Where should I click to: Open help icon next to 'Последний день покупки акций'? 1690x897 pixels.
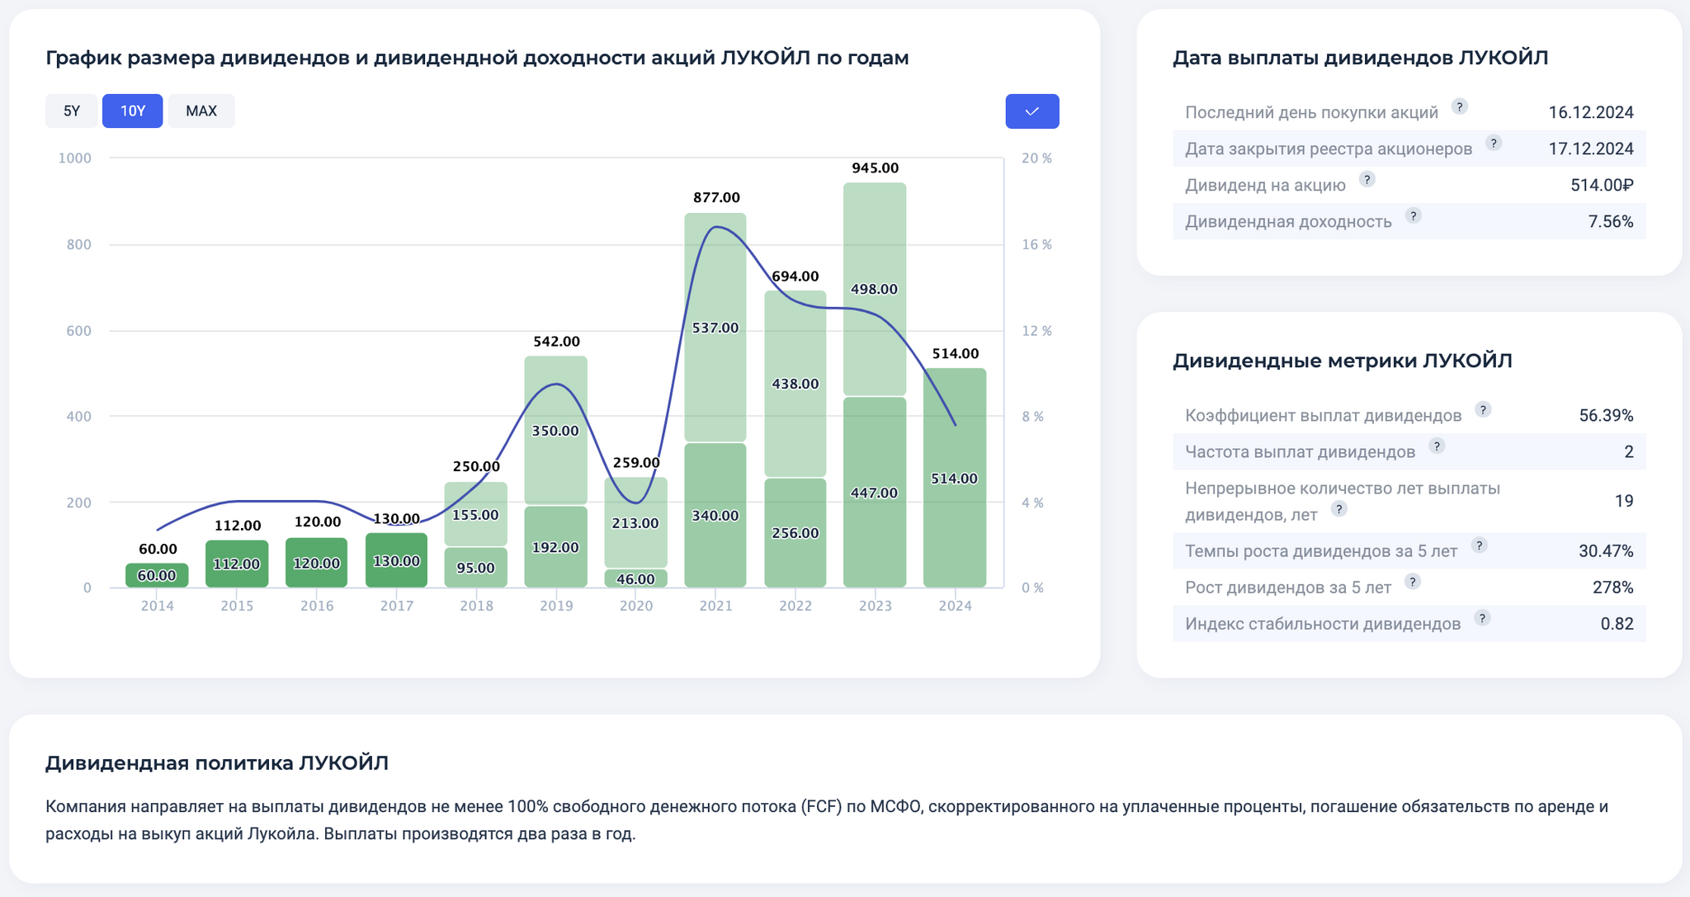[x=1459, y=106]
